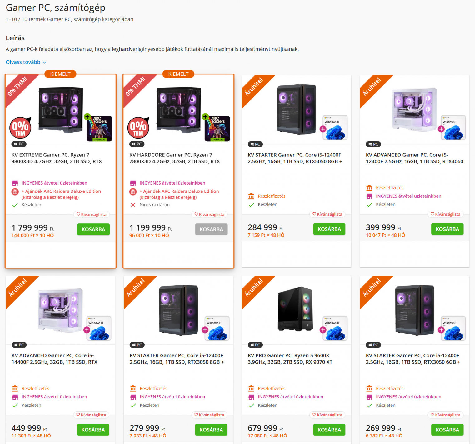475x444 pixels.
Task: Click Windows 11 add-on badge on KV PRO
Action: [334, 328]
